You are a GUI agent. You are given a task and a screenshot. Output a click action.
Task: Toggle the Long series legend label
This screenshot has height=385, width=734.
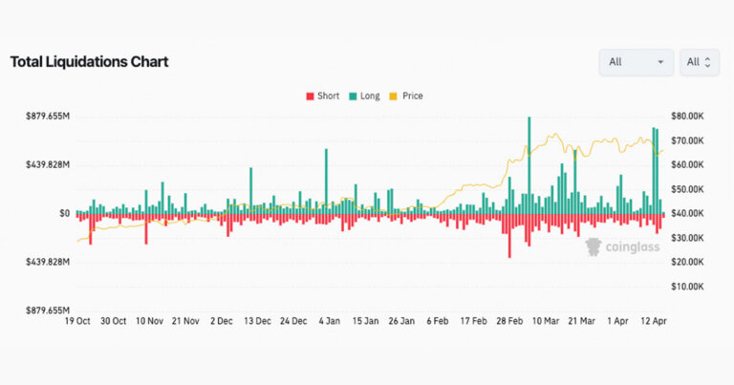tap(370, 96)
